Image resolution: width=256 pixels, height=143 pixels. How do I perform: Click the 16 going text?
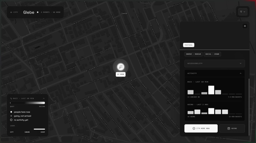[x=191, y=116]
